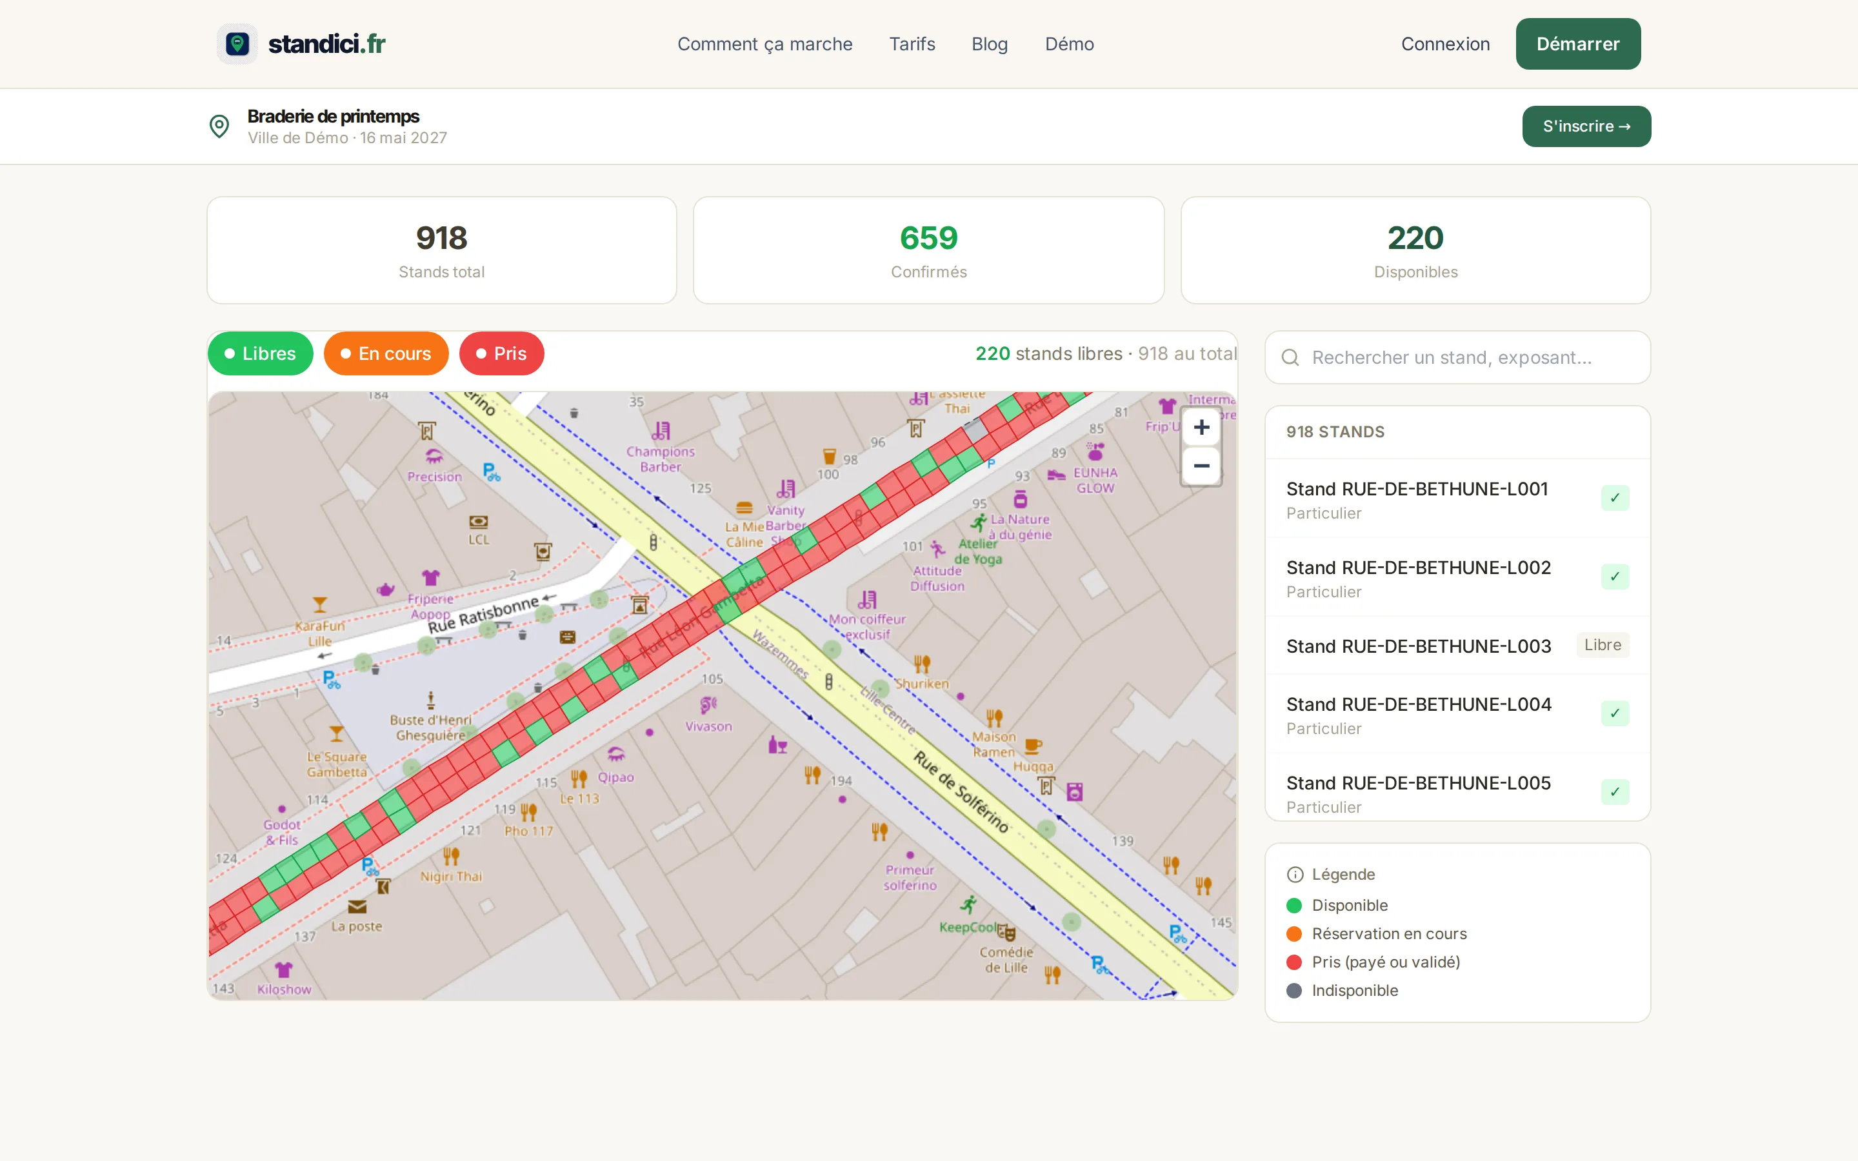The width and height of the screenshot is (1858, 1161).
Task: Toggle the Libres filter chip
Action: tap(260, 354)
